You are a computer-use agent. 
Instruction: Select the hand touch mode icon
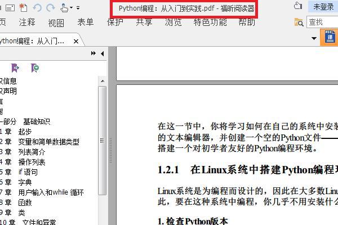(64, 8)
